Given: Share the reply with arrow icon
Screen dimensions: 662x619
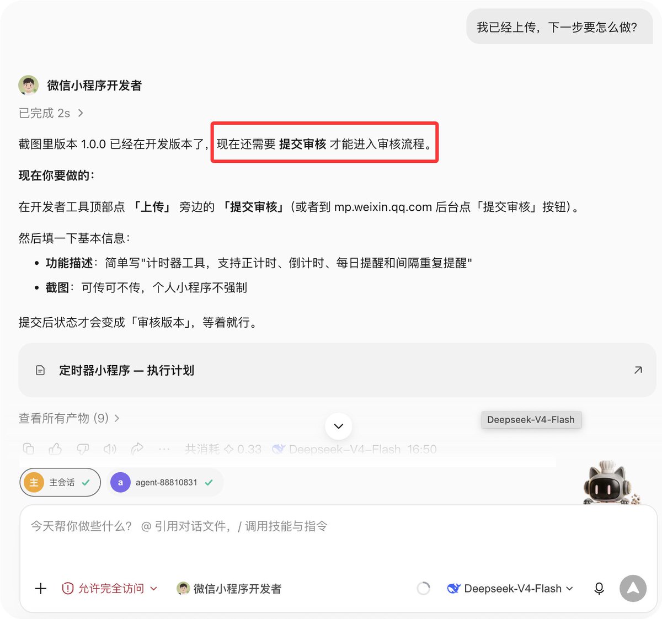Looking at the screenshot, I should 137,449.
